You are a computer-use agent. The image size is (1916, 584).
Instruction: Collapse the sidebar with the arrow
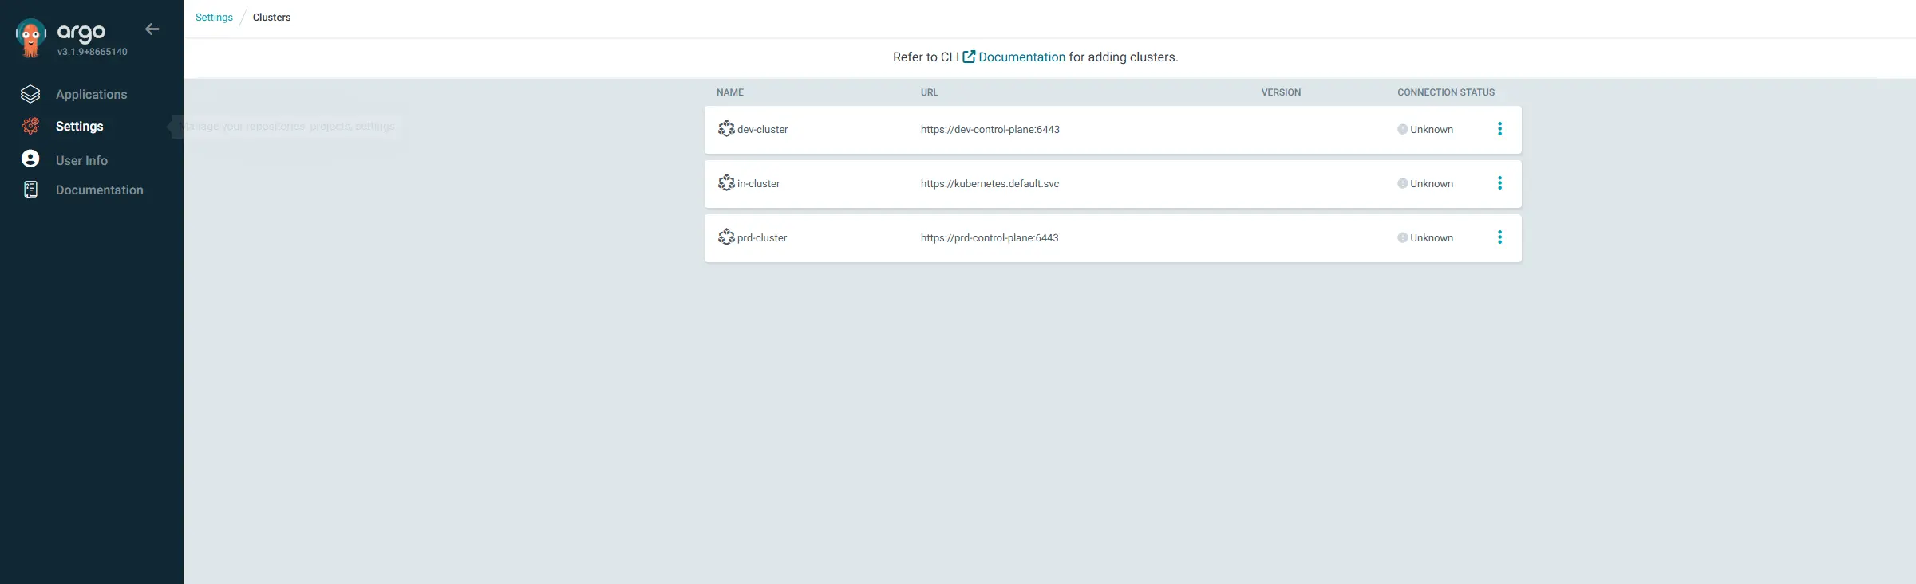[152, 29]
